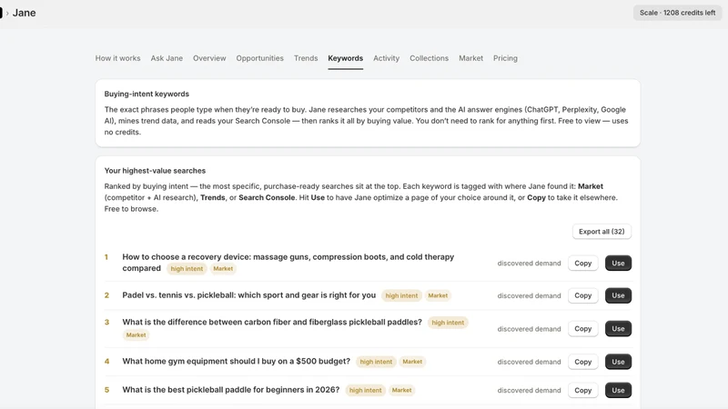Use the carbon fiber vs fiberglass paddles keyword
The width and height of the screenshot is (728, 409).
pyautogui.click(x=618, y=328)
